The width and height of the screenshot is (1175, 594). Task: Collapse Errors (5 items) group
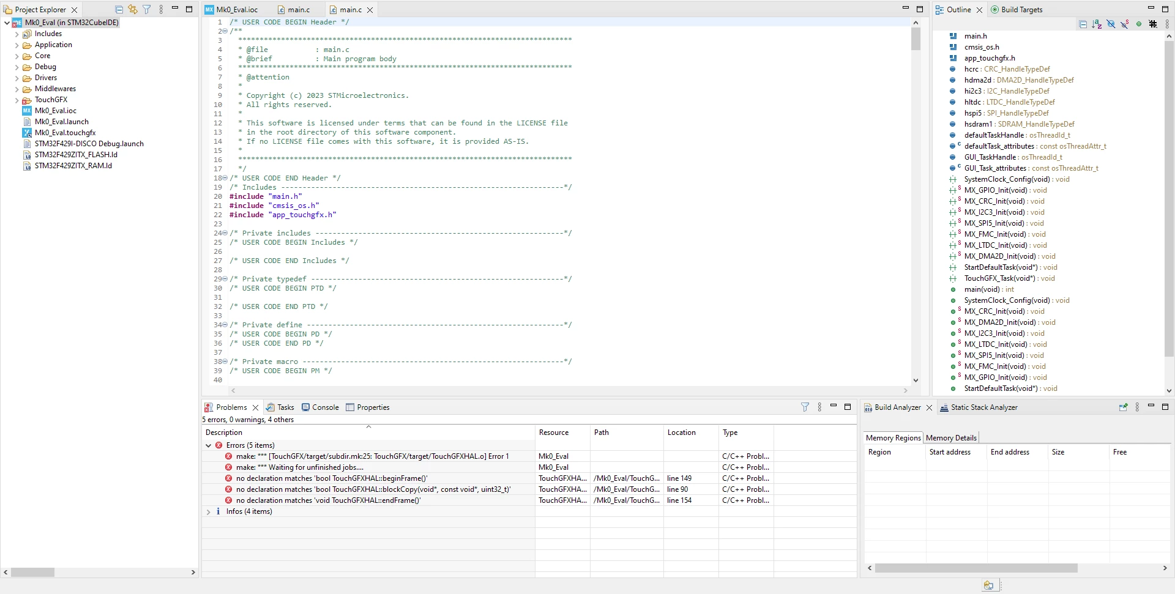209,446
